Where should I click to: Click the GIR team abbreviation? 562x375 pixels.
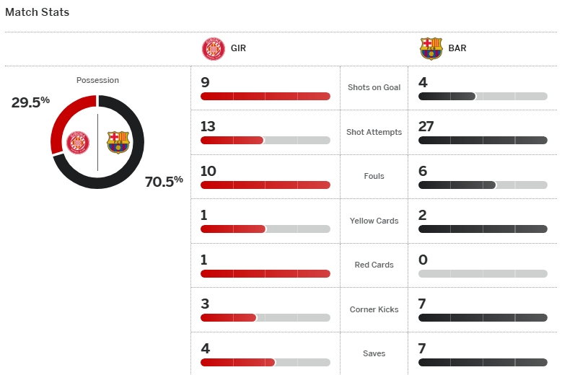[x=238, y=49]
